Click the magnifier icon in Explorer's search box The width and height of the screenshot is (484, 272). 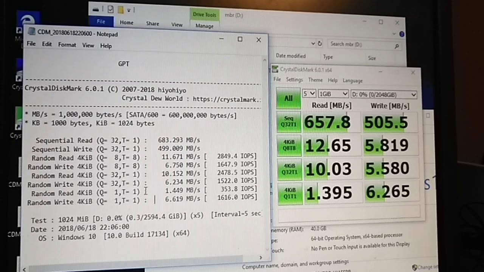tap(397, 46)
